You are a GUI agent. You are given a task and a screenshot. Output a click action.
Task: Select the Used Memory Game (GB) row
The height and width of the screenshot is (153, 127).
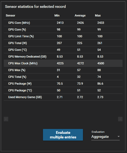coord(63,97)
